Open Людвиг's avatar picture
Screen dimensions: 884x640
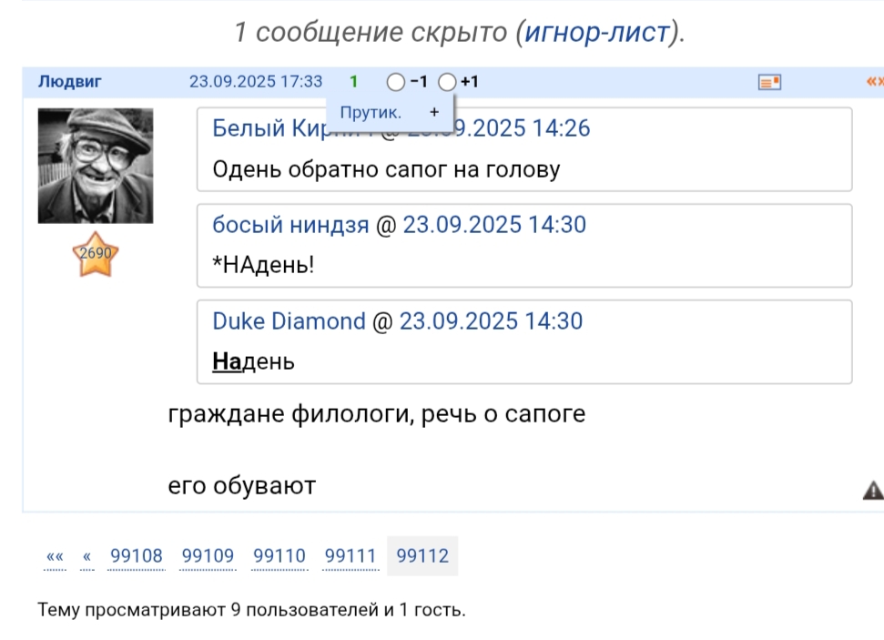pyautogui.click(x=96, y=166)
